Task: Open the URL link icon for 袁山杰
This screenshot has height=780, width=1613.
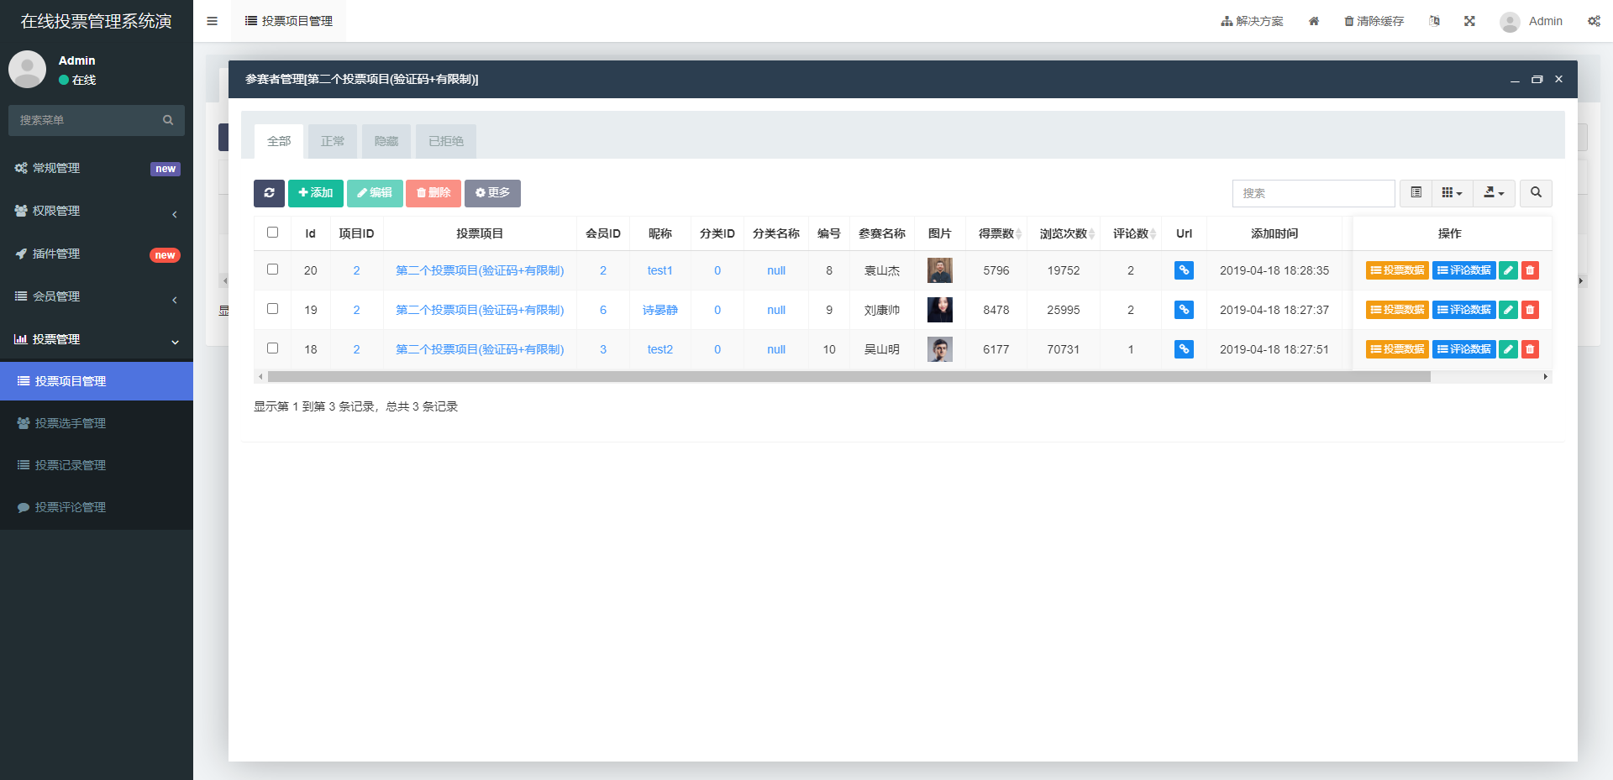Action: pos(1184,270)
